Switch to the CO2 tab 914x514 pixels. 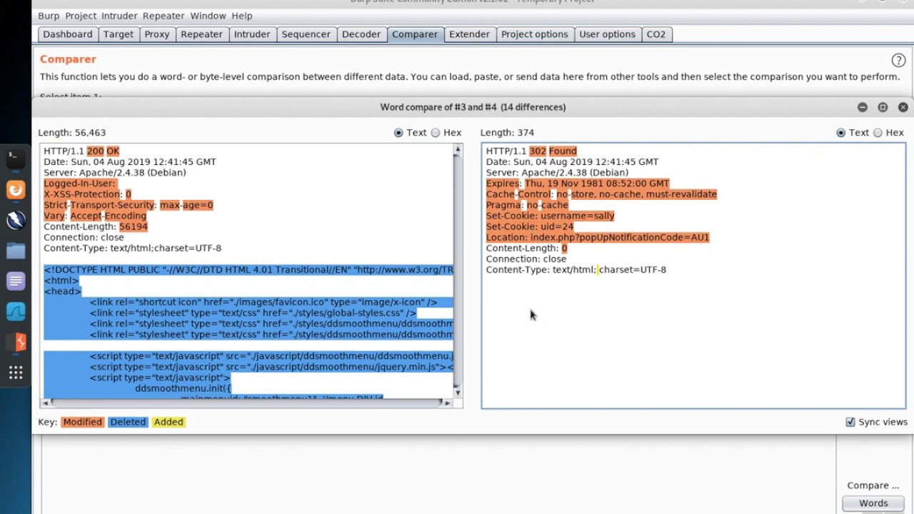(656, 34)
